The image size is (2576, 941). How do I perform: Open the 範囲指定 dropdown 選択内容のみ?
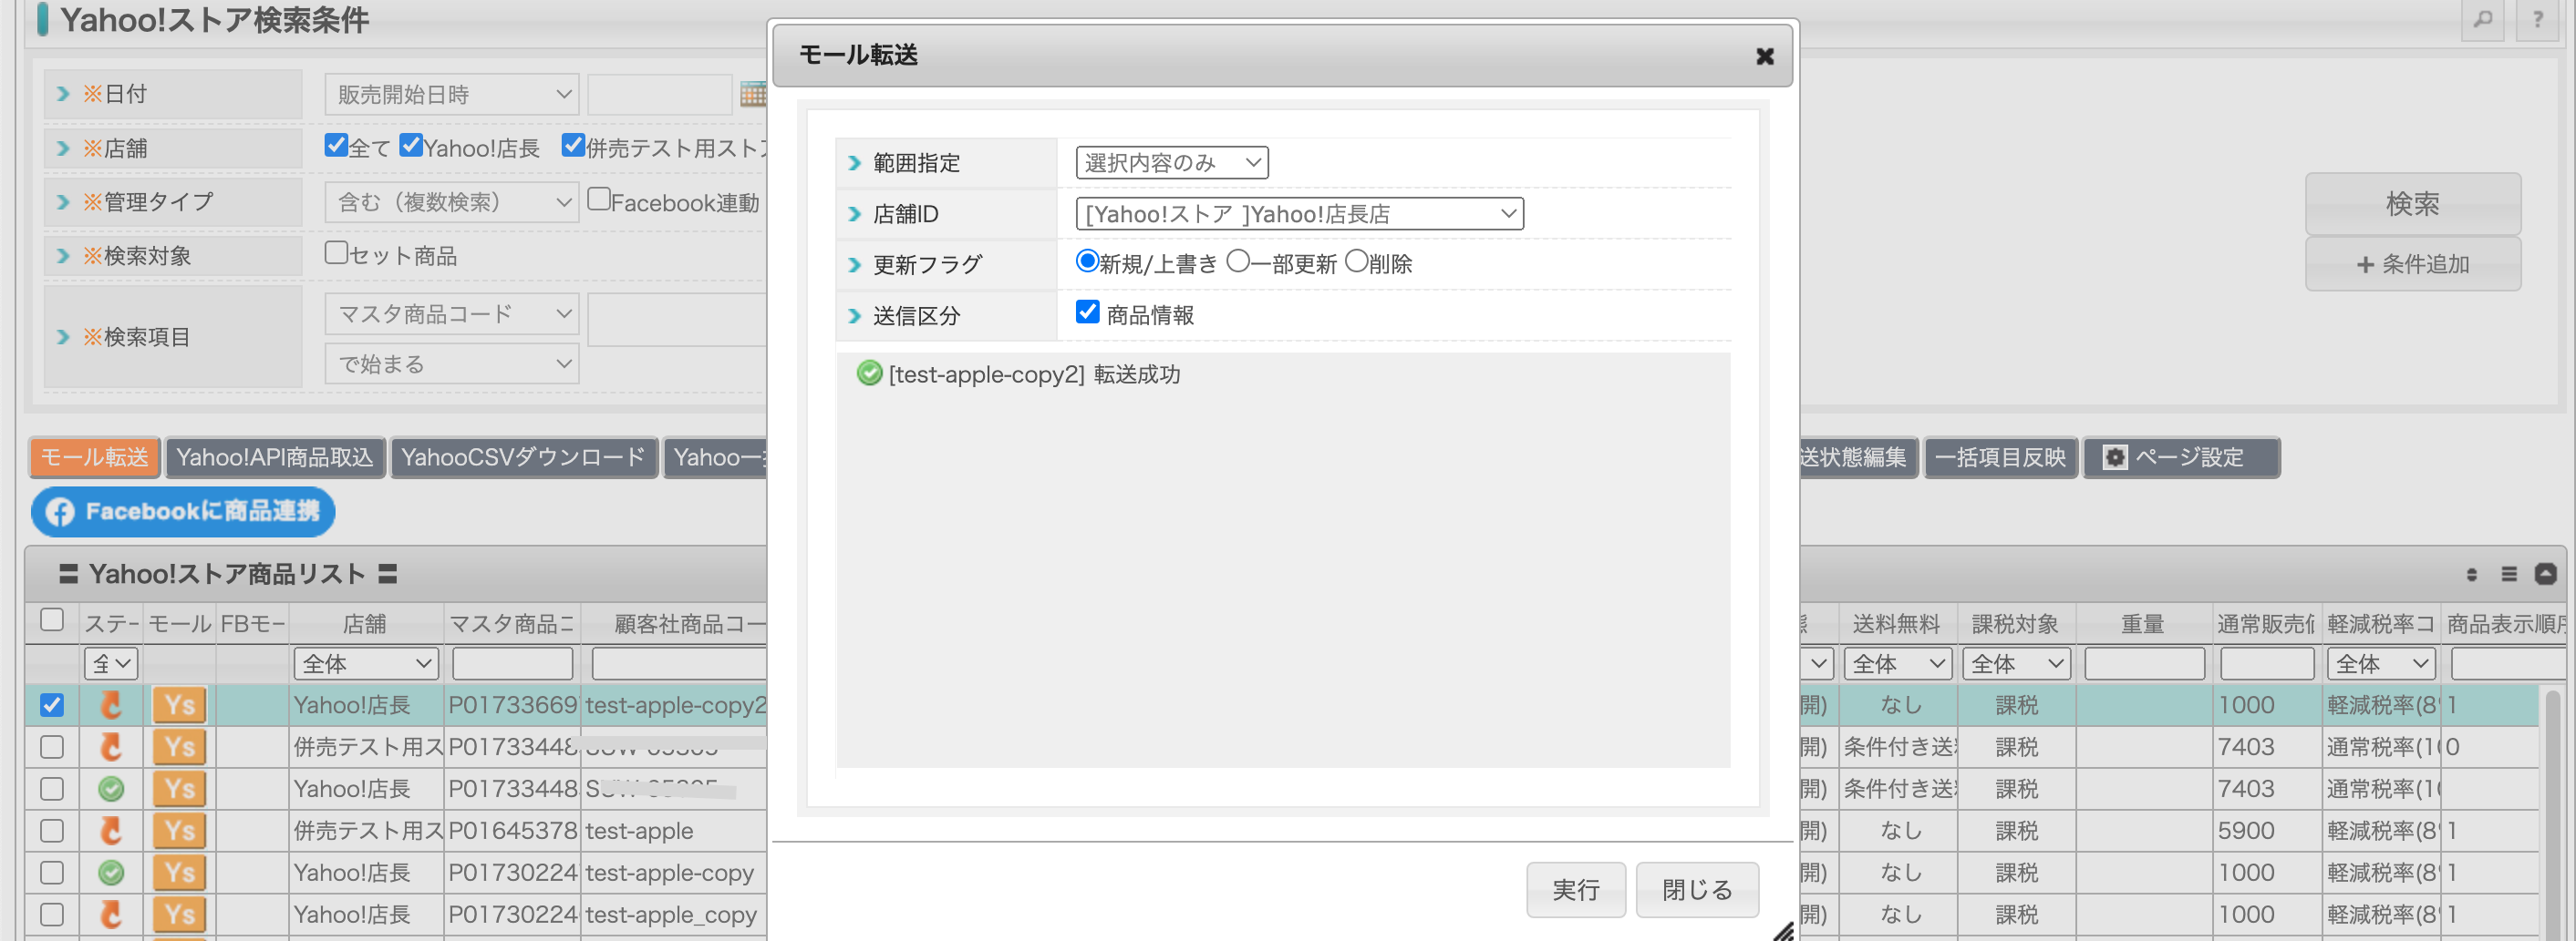pos(1171,163)
